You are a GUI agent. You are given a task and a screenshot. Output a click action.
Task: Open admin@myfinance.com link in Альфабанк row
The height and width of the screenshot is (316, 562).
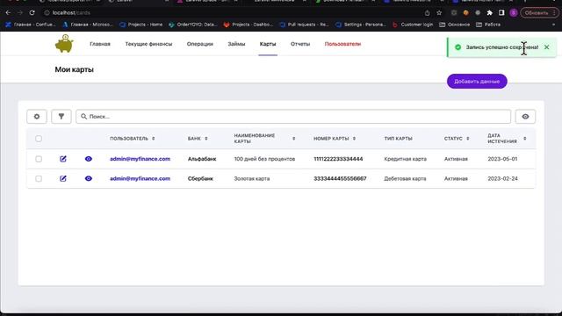tap(140, 159)
